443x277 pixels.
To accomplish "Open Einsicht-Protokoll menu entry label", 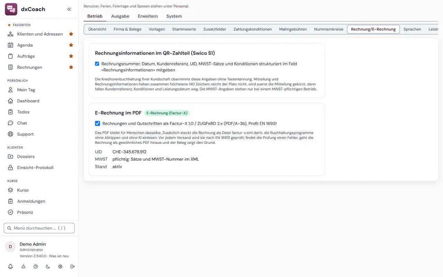I will click(35, 168).
